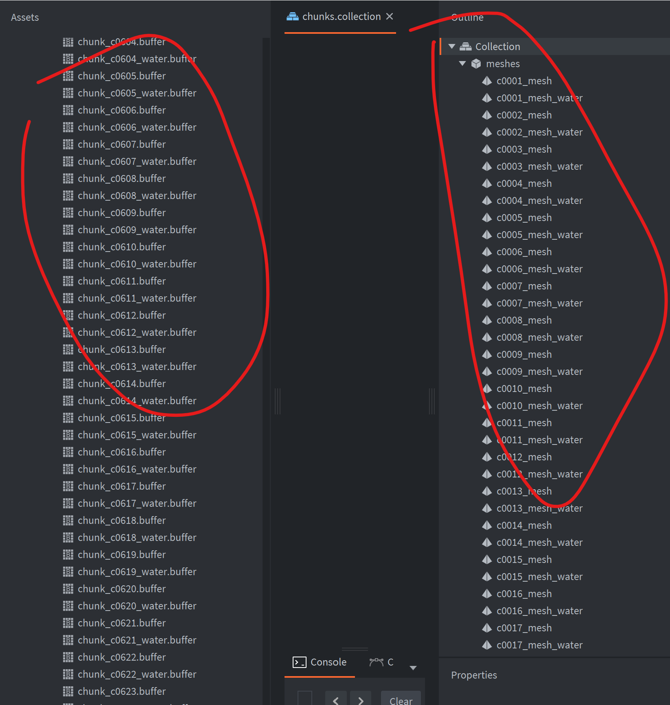Screen dimensions: 670x705
Task: Click the buffer icon beside chunk_c0623.buffer
Action: click(68, 691)
